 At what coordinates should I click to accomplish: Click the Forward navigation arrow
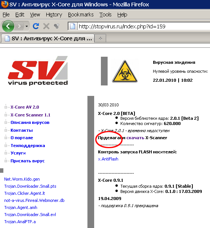(x=19, y=26)
